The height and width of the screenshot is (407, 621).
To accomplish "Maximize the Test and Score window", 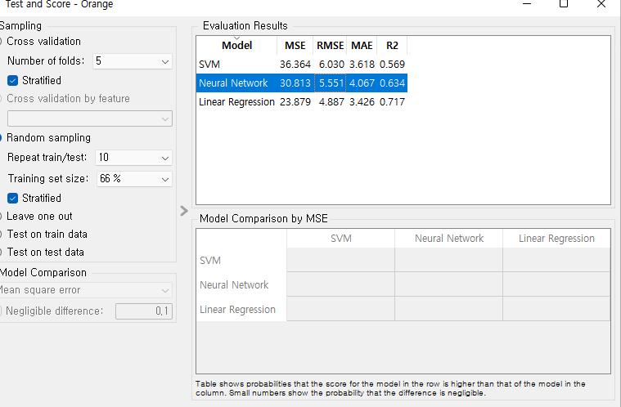I will pyautogui.click(x=563, y=4).
